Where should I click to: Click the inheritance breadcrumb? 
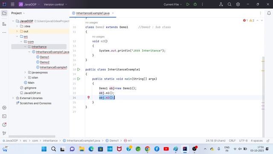[50, 141]
